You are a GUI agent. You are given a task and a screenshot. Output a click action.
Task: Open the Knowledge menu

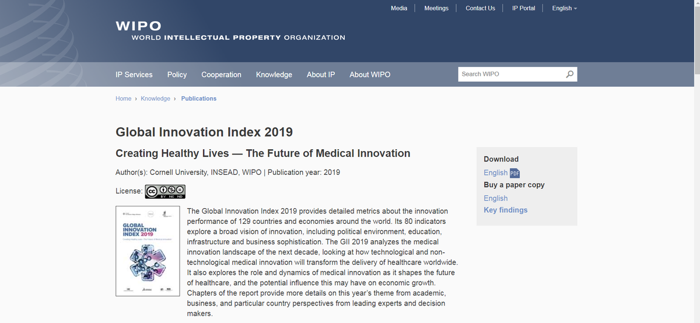[274, 75]
